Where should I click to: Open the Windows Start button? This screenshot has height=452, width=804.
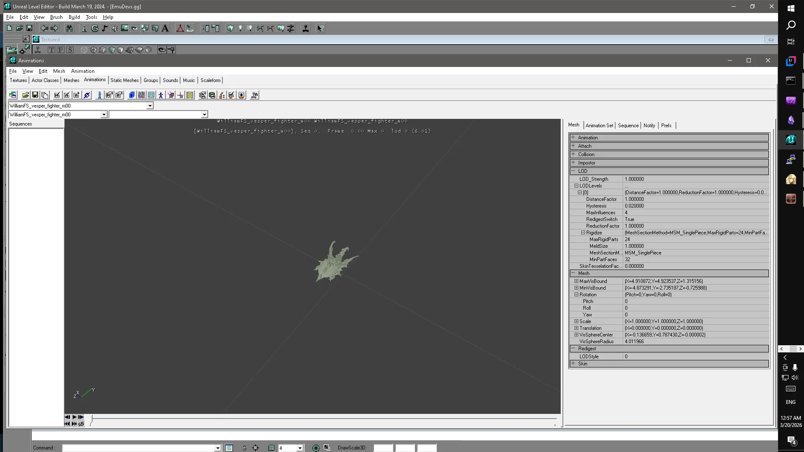click(791, 8)
